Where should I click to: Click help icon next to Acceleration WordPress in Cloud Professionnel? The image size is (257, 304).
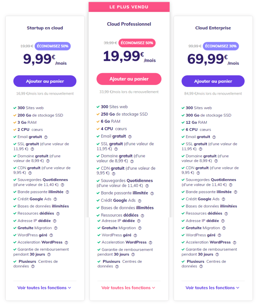(151, 243)
